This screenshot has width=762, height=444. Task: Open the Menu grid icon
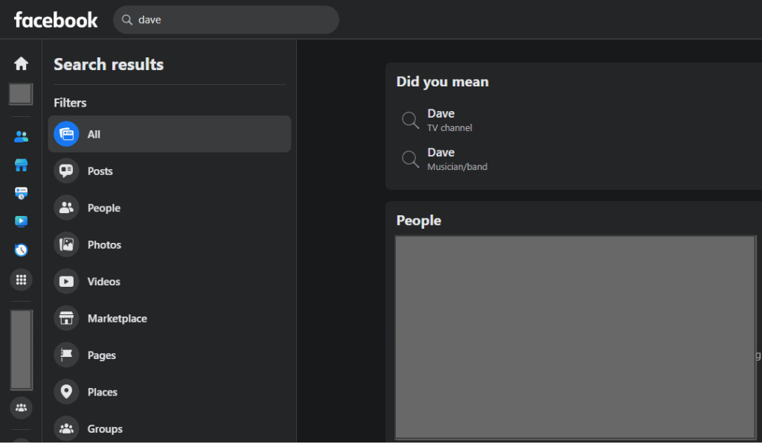pyautogui.click(x=21, y=280)
